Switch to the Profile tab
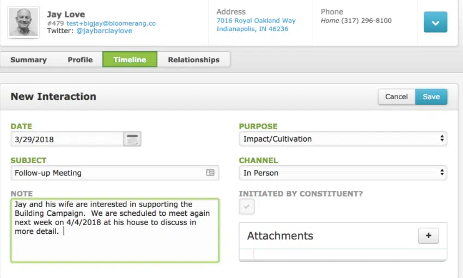The height and width of the screenshot is (278, 463). 80,60
